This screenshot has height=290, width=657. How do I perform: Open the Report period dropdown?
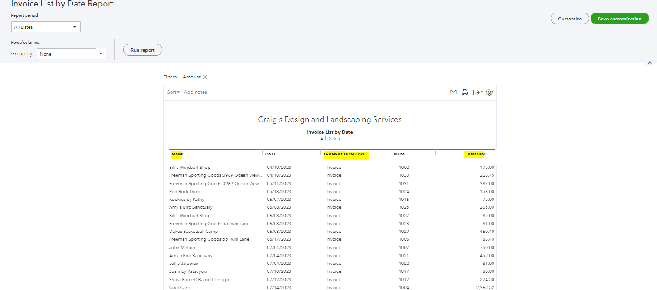pos(46,27)
